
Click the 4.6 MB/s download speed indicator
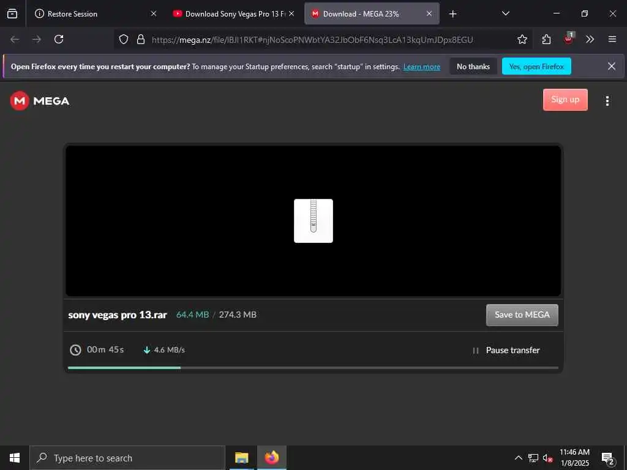pyautogui.click(x=164, y=350)
